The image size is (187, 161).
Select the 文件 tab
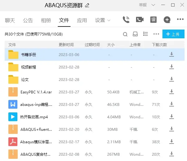(64, 20)
